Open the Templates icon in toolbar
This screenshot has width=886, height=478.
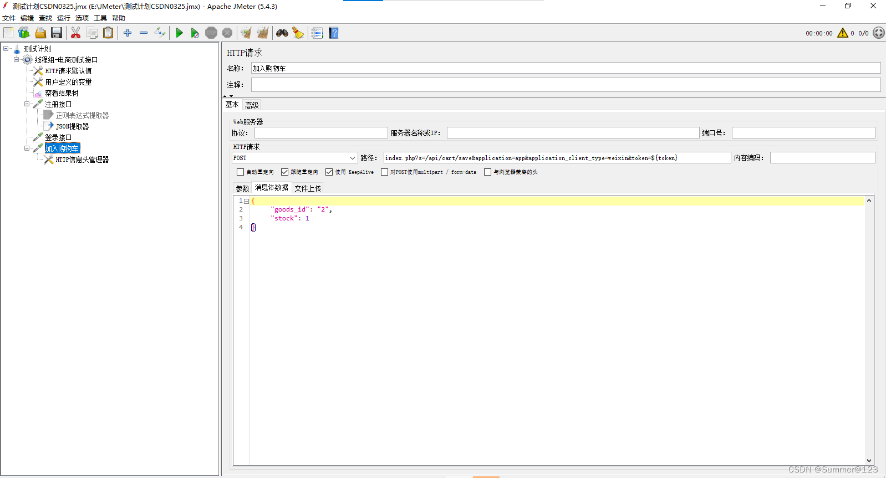coord(24,33)
